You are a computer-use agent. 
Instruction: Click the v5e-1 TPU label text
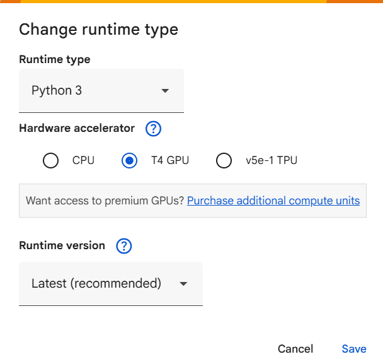tap(271, 161)
